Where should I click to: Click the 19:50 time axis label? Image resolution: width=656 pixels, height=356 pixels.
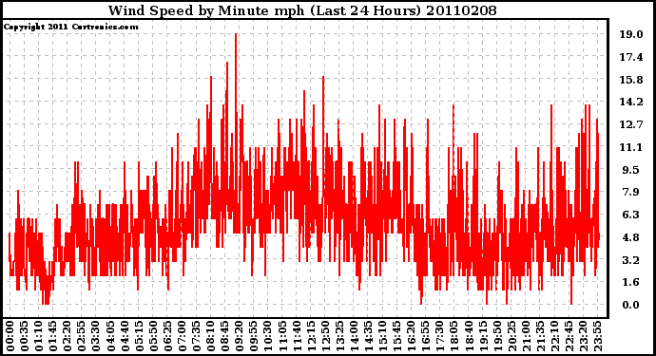click(497, 336)
